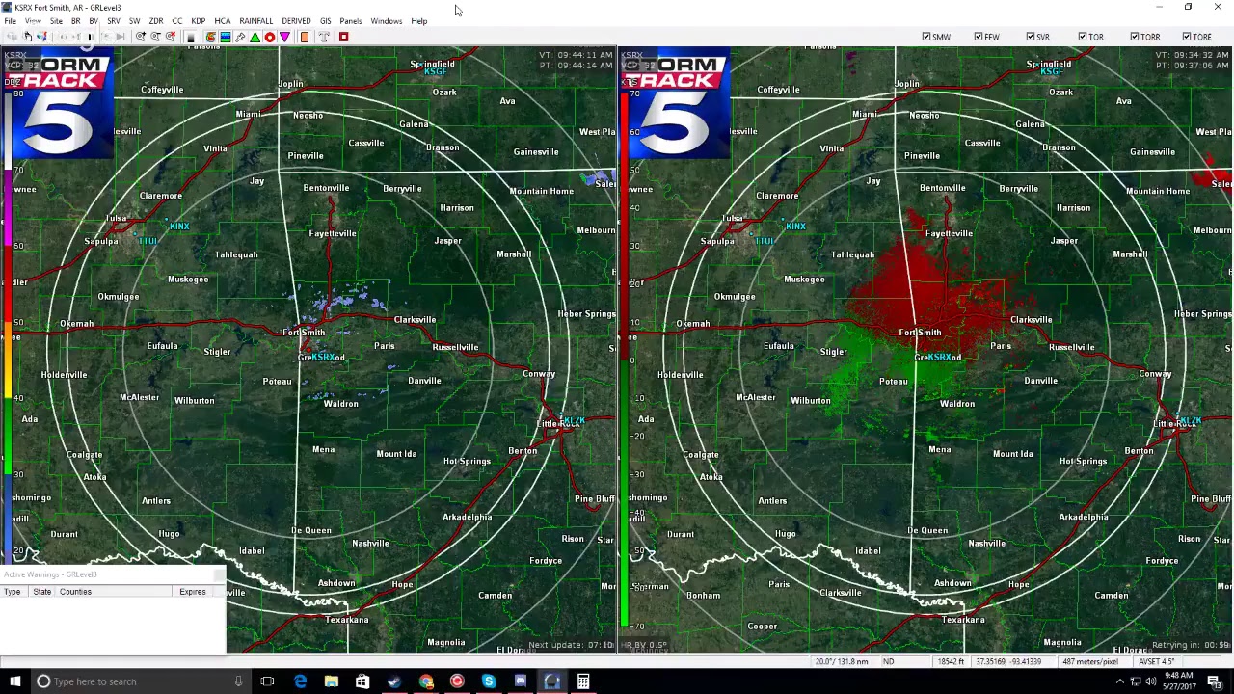This screenshot has height=694, width=1234.
Task: Open Steam from the taskbar
Action: pyautogui.click(x=394, y=681)
